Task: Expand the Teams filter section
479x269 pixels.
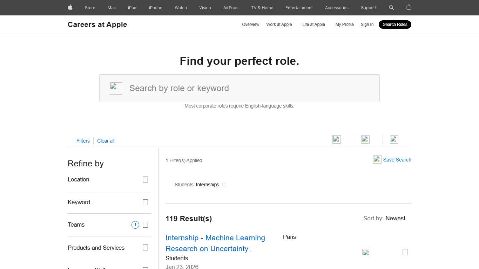Action: pos(145,225)
